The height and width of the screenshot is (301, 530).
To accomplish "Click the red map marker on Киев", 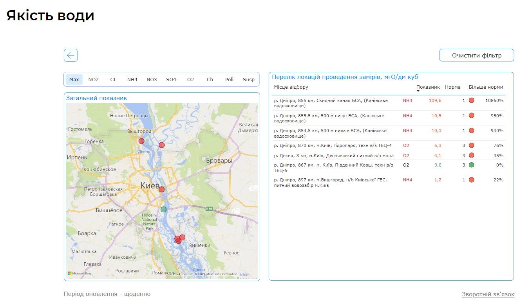I will (x=161, y=189).
